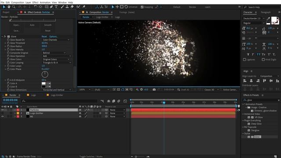Select the Selection arrow tool
Screen dimensions: 281x158
(4, 7)
